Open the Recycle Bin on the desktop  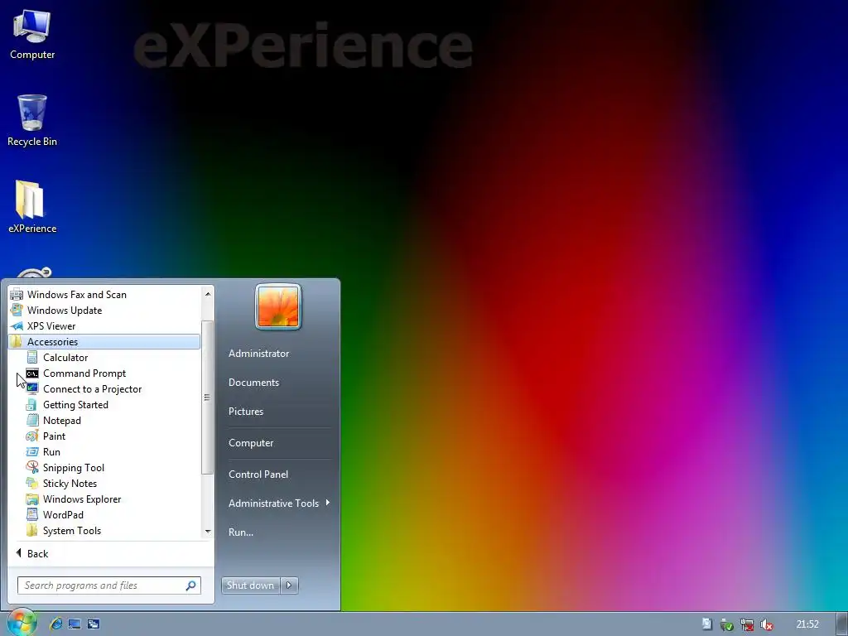[32, 121]
